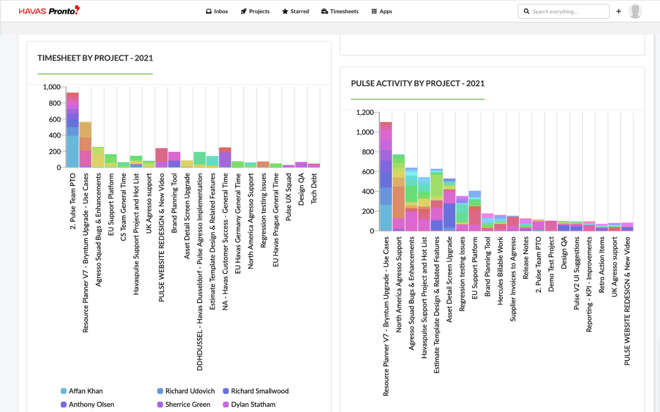Click the 2. Pulse Team PTO timesheet bar
The width and height of the screenshot is (660, 412).
pos(72,130)
